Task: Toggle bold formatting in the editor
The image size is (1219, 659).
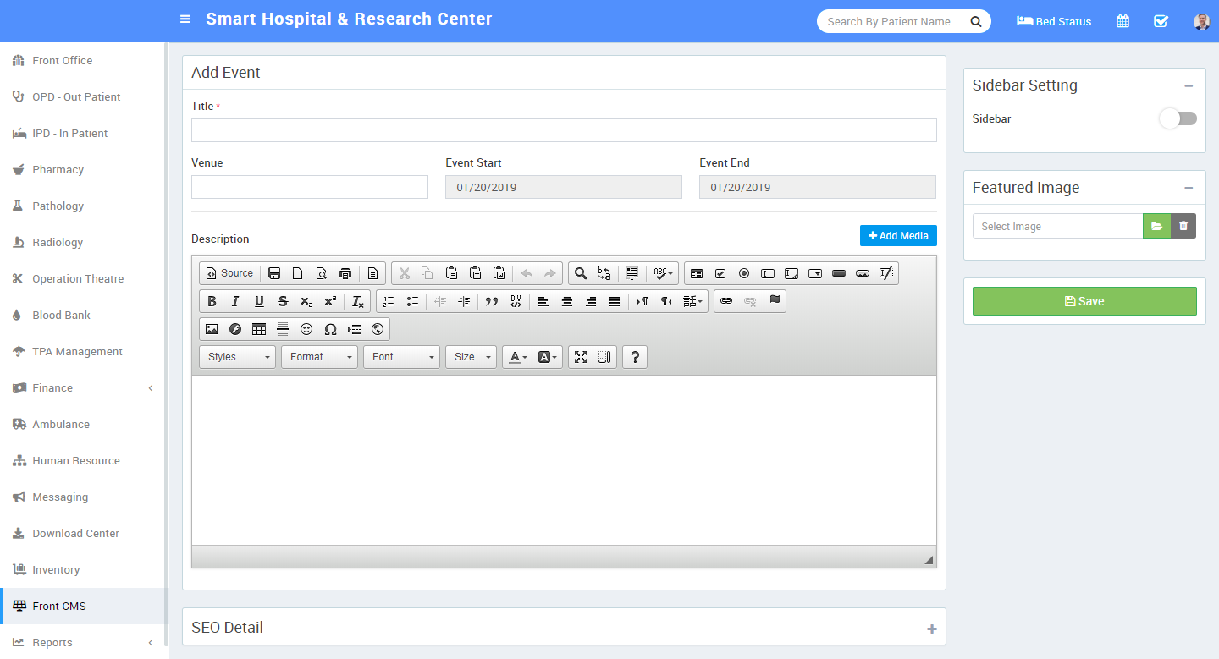Action: click(x=212, y=301)
